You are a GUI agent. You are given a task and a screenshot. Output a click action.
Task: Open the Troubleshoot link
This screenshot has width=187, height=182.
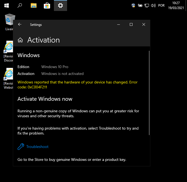(37, 147)
